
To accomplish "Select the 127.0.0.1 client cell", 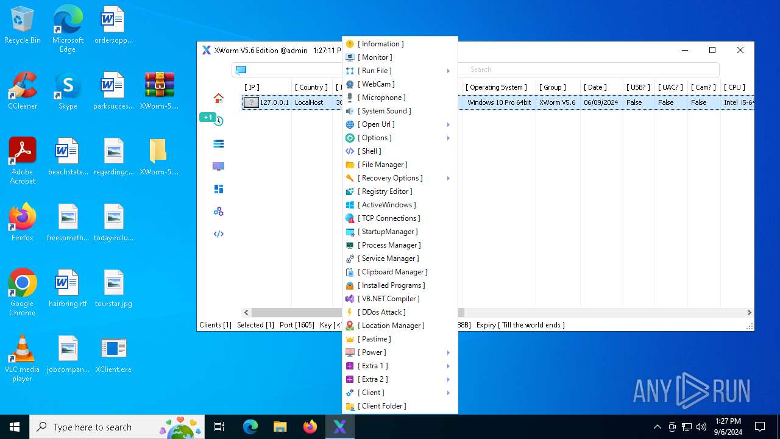I will coord(267,102).
